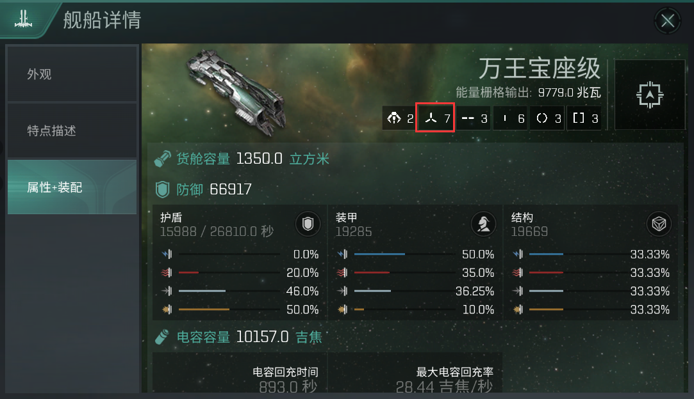Screen dimensions: 694x399
Task: Click the 电容容量 capacitor icon
Action: pos(162,337)
